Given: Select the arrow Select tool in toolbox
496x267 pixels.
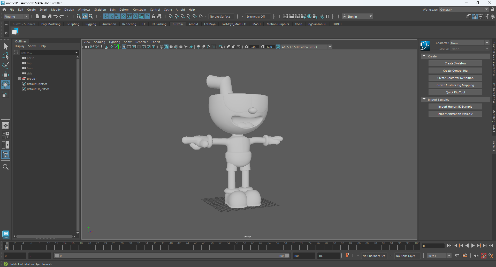Looking at the screenshot, I should coord(6,47).
